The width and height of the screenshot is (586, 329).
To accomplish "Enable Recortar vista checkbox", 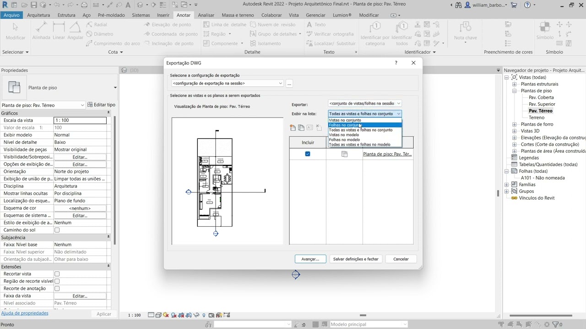I will tap(57, 274).
